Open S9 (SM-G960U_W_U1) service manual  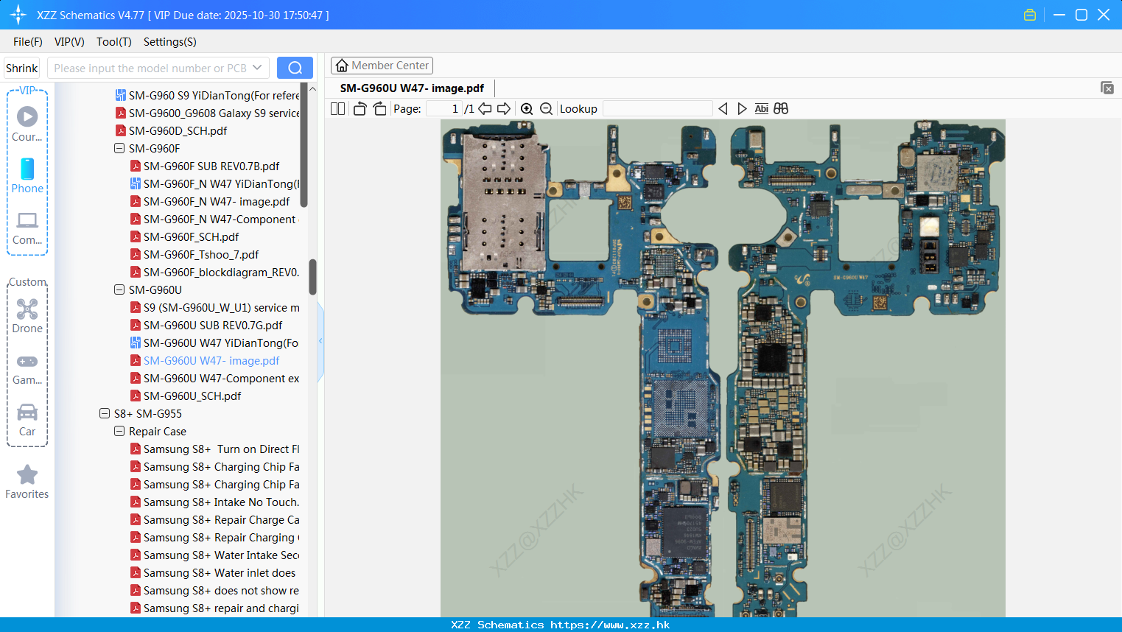(221, 307)
